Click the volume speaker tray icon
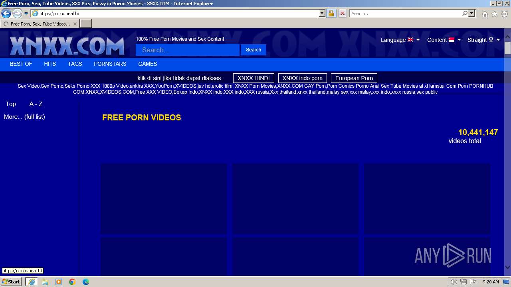The image size is (511, 287). click(x=454, y=282)
